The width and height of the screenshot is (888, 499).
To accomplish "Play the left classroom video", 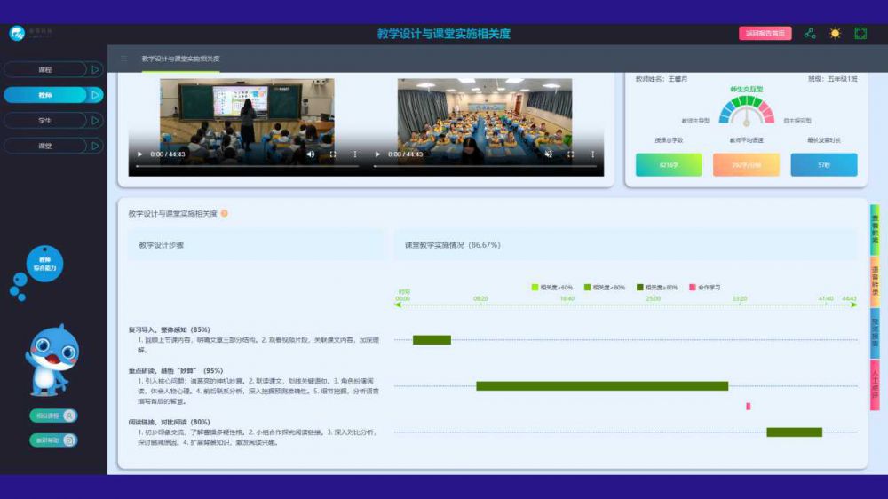I will [139, 154].
